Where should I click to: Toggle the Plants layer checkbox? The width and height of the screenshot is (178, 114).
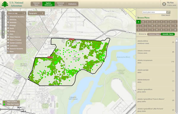pos(8,51)
